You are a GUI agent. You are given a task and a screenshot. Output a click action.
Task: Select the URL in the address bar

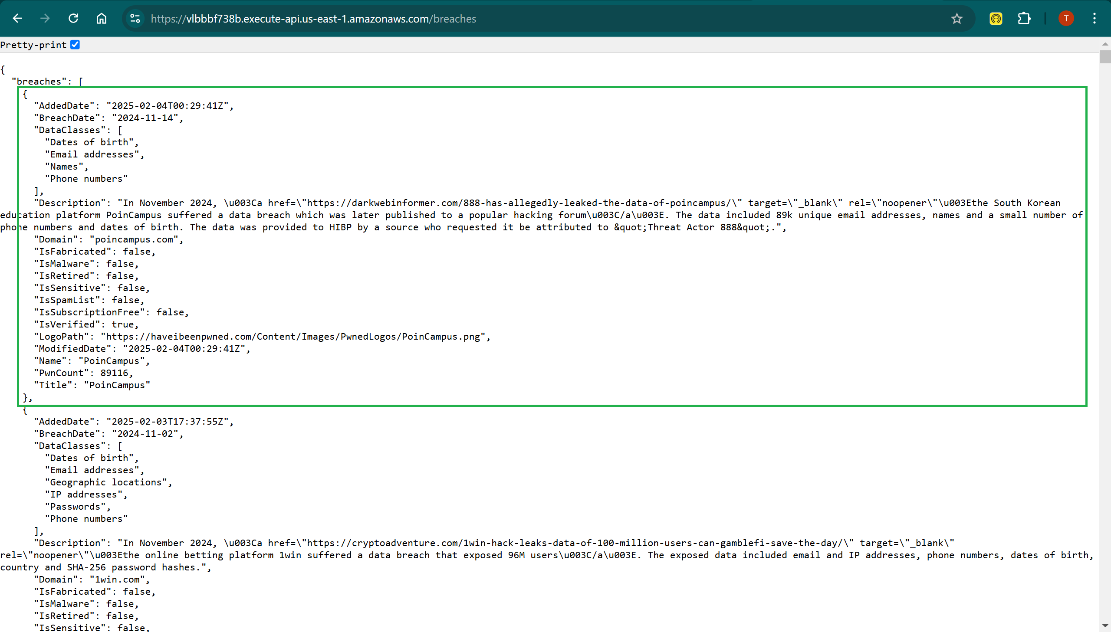pos(313,19)
